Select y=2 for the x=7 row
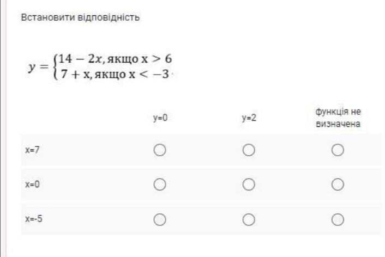The height and width of the screenshot is (257, 385). (x=248, y=150)
